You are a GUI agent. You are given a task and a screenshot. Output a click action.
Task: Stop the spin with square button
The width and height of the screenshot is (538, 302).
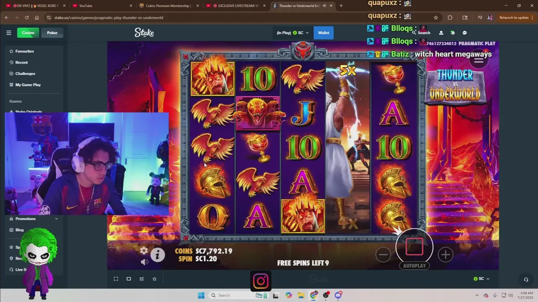[414, 247]
